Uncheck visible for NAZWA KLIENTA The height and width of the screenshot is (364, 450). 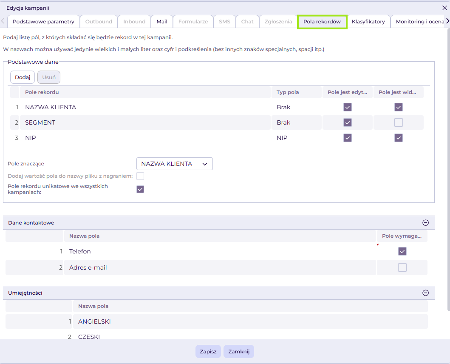click(398, 107)
